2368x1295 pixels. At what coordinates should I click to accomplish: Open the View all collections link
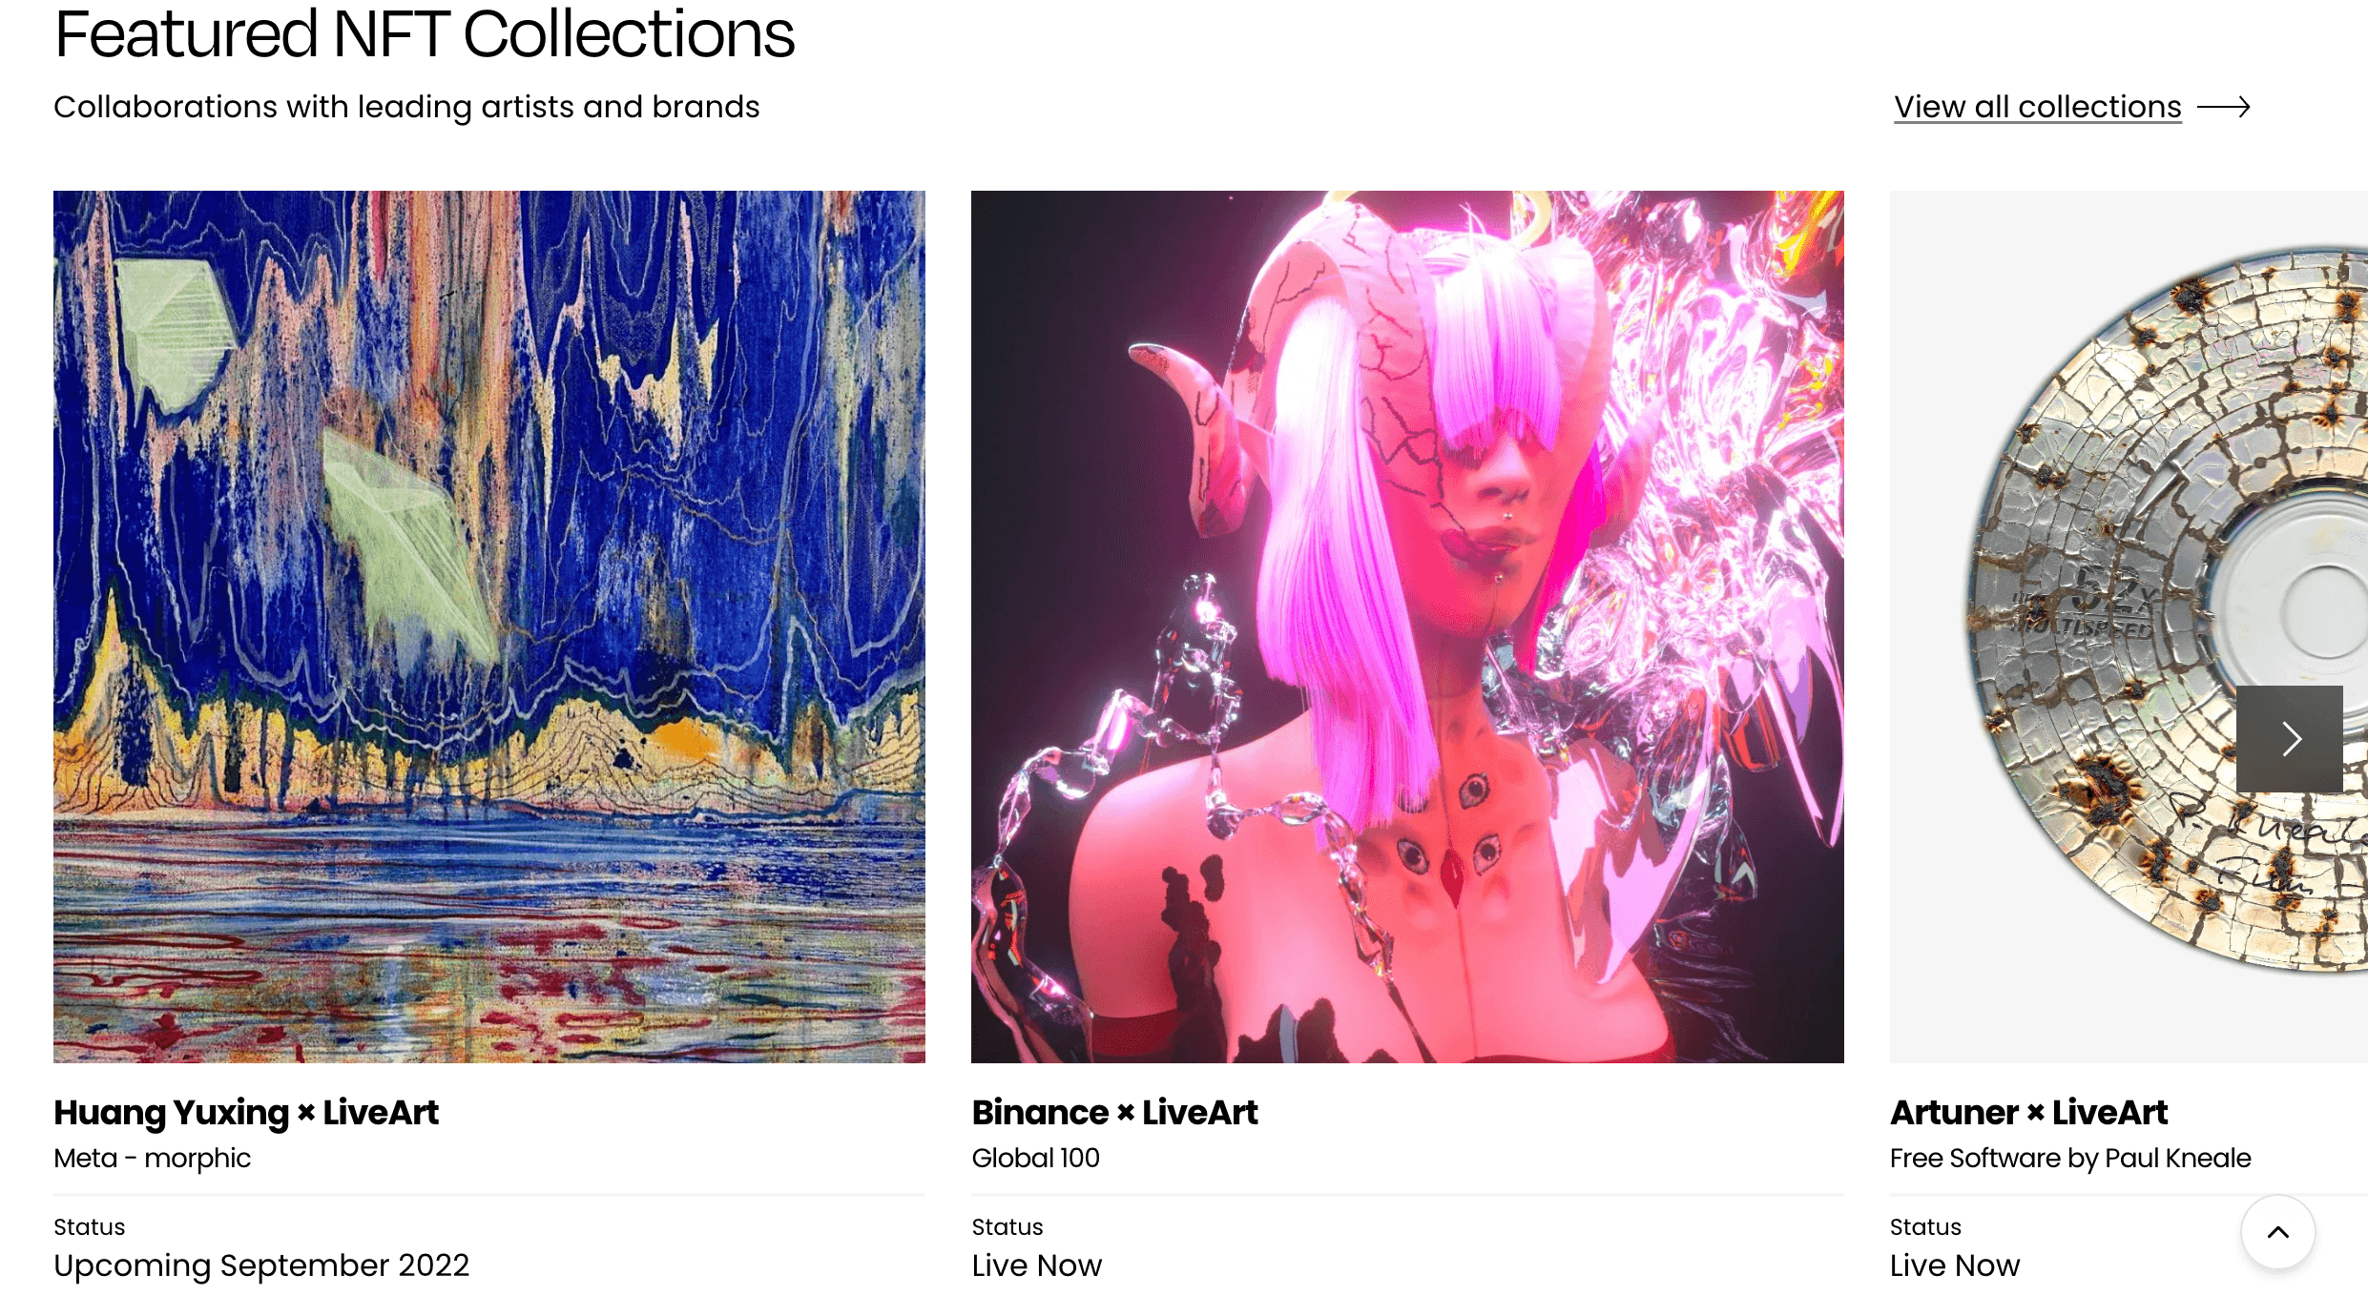pos(2038,107)
